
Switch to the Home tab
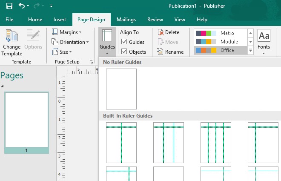pos(35,19)
